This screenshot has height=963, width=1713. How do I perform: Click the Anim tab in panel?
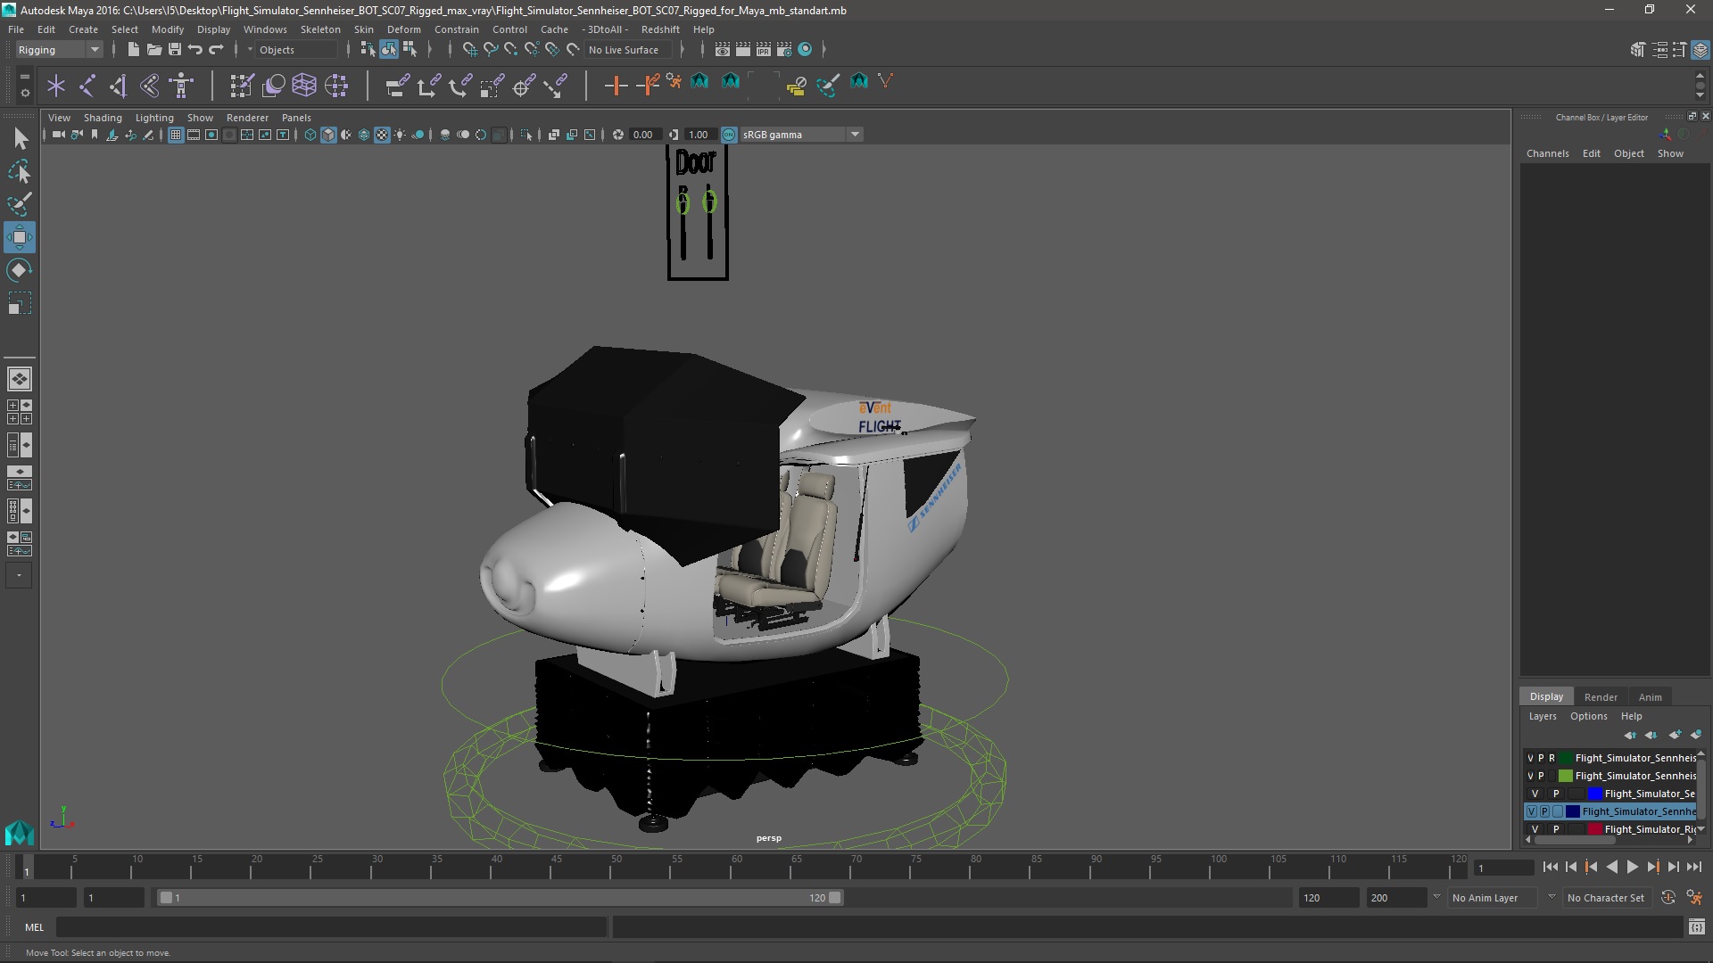pyautogui.click(x=1650, y=696)
